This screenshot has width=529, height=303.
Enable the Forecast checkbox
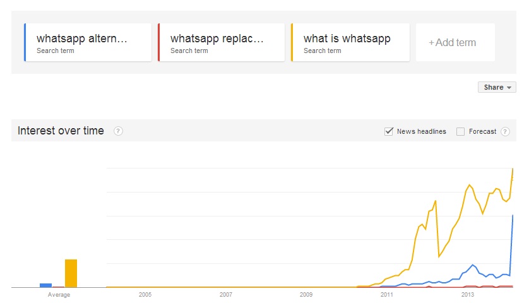tap(460, 131)
